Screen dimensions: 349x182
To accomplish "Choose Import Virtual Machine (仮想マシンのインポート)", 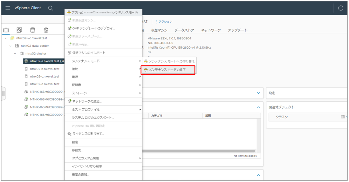I will (x=103, y=53).
